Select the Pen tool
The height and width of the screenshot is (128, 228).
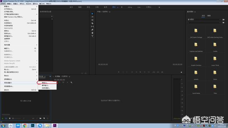pos(92,30)
